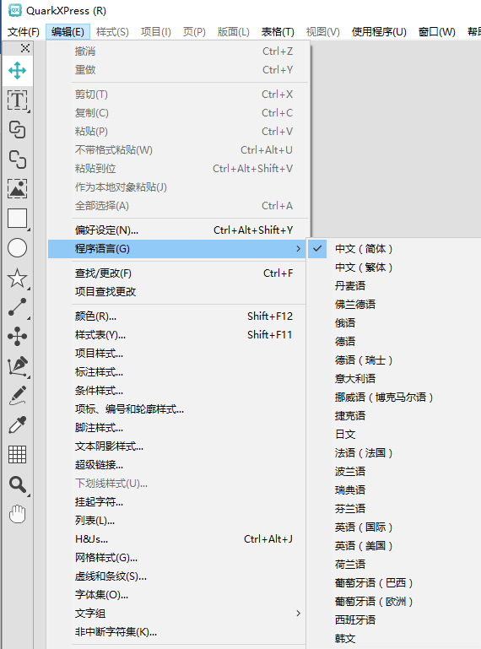
Task: Select the Oval Box tool
Action: pyautogui.click(x=18, y=248)
